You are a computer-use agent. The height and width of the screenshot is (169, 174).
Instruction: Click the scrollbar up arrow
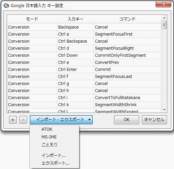point(164,18)
